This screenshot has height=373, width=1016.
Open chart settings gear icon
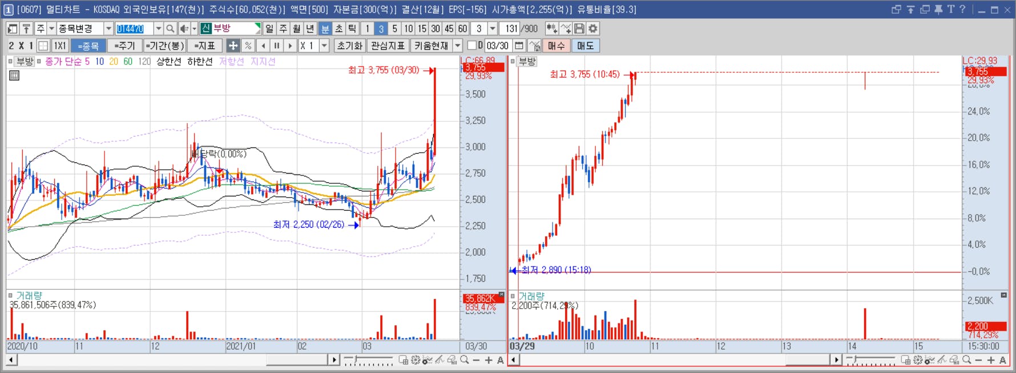coord(593,28)
